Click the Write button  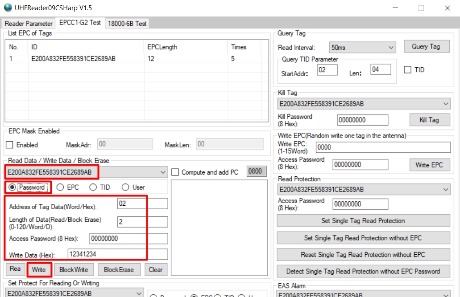pyautogui.click(x=39, y=269)
